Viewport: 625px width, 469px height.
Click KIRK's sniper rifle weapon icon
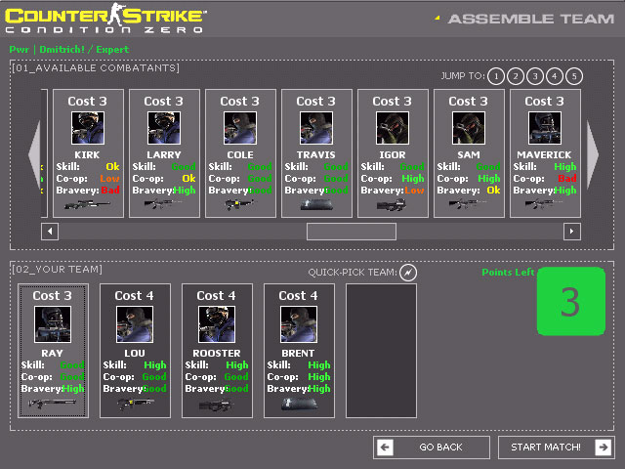(87, 205)
